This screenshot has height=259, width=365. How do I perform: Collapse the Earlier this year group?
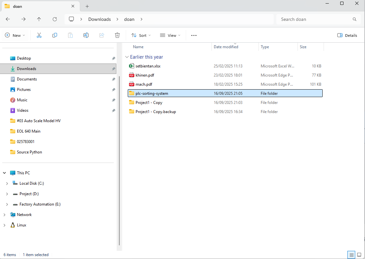[127, 57]
